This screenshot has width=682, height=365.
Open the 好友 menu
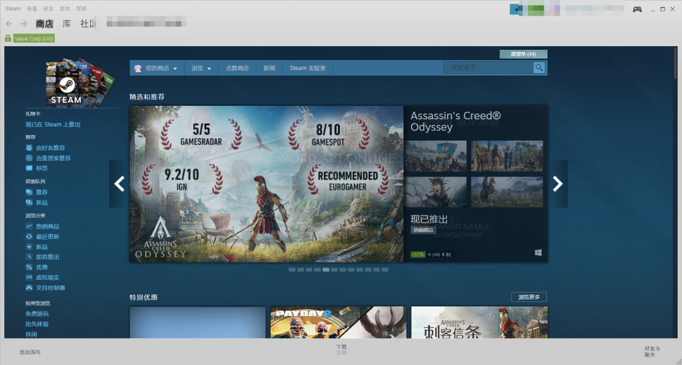pos(48,9)
